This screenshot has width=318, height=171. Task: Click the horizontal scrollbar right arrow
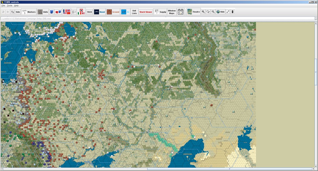(x=313, y=169)
